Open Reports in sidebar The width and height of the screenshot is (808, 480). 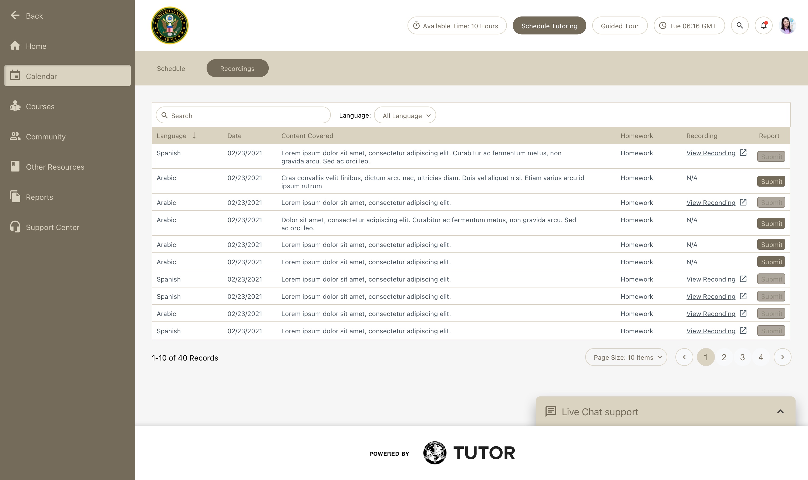click(67, 197)
